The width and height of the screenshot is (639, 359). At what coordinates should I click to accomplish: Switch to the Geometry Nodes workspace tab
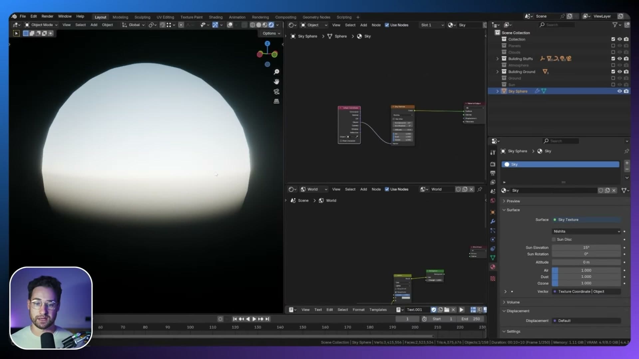coord(316,17)
